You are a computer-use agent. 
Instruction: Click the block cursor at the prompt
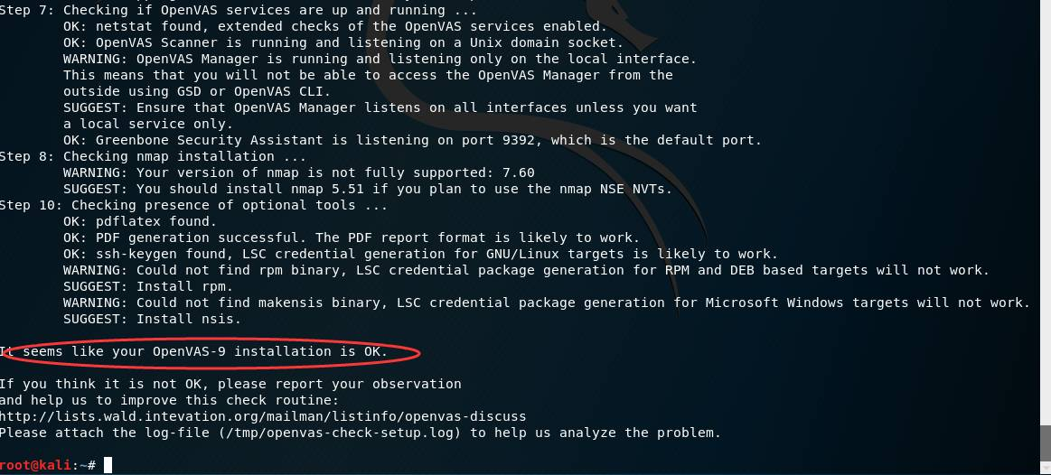pos(108,465)
